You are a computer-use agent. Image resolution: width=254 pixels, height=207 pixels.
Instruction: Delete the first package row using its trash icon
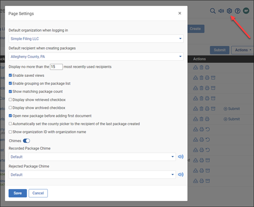[201, 67]
